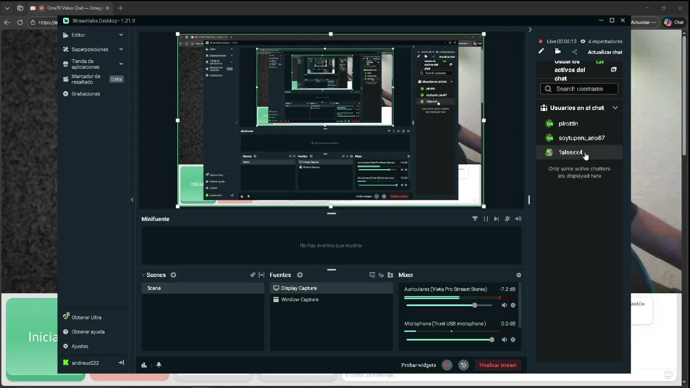
Task: Edit stream info with pencil icon
Action: [541, 52]
